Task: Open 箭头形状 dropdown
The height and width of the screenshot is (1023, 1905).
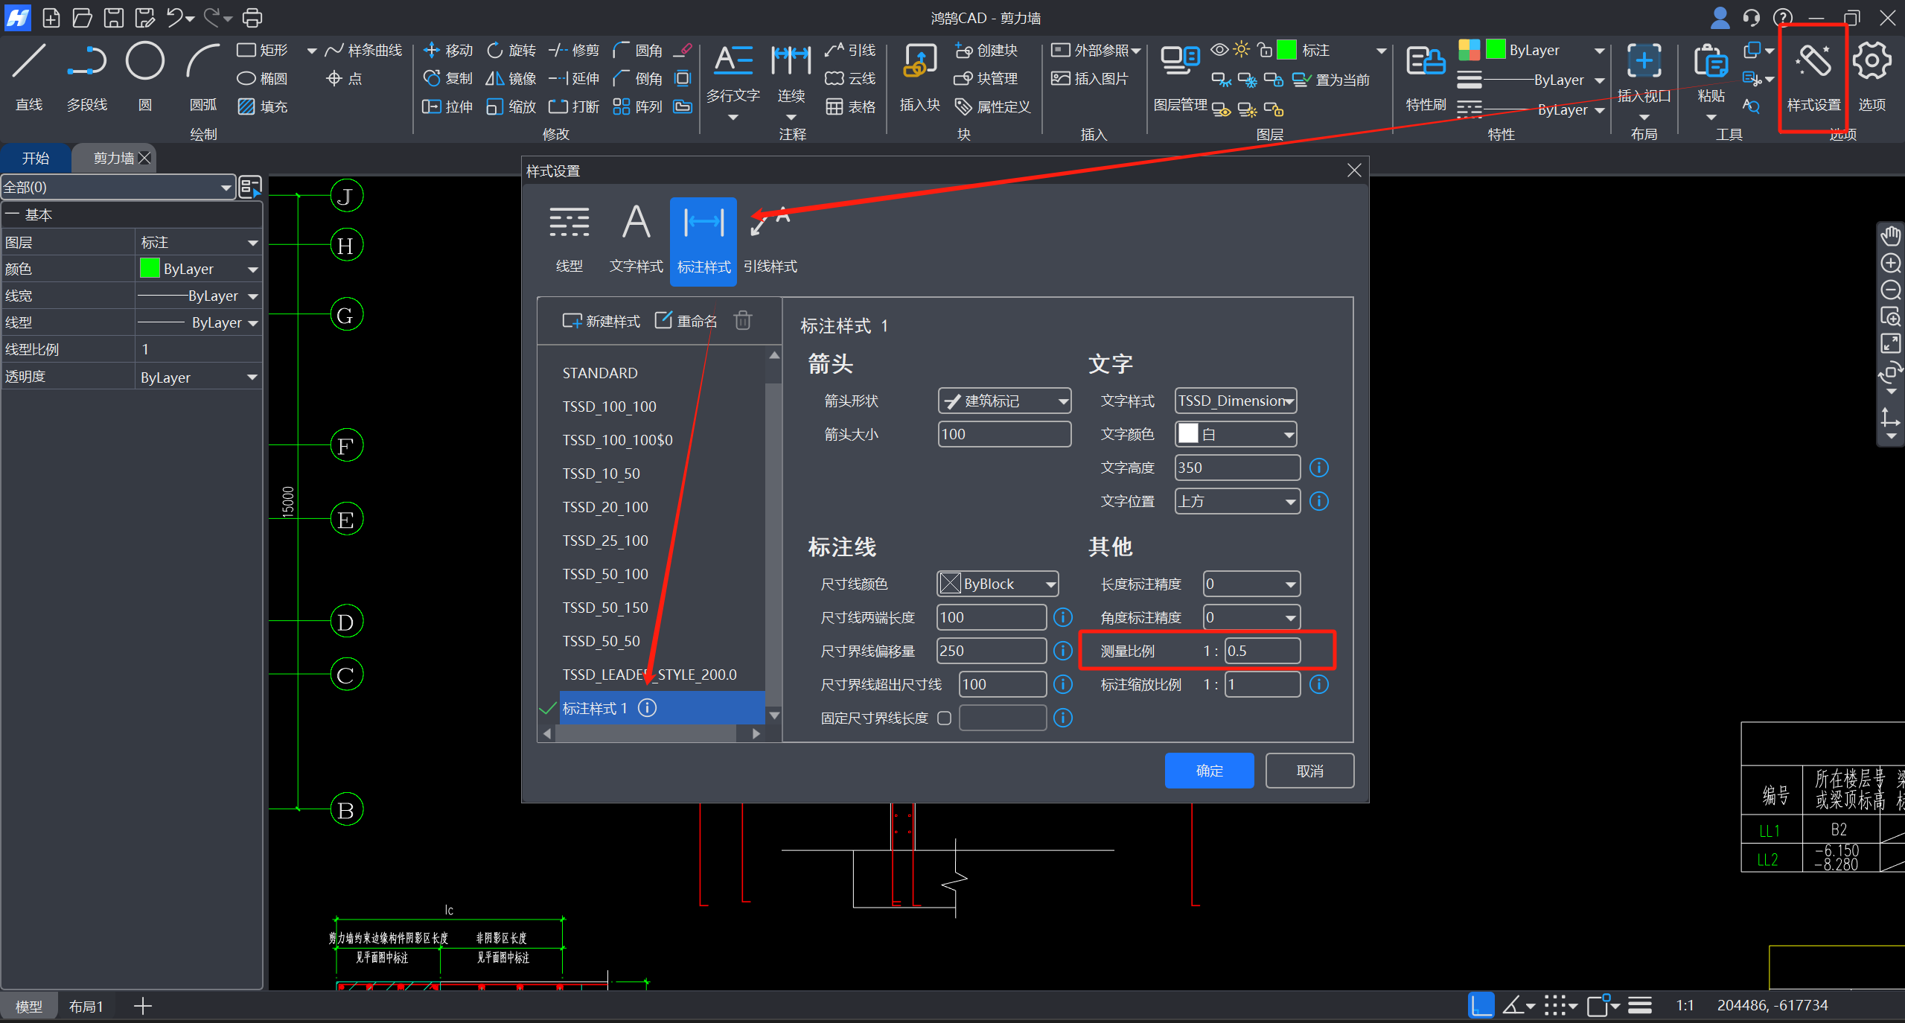Action: click(1003, 401)
